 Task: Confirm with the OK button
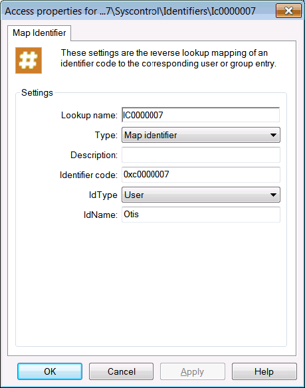(x=50, y=371)
